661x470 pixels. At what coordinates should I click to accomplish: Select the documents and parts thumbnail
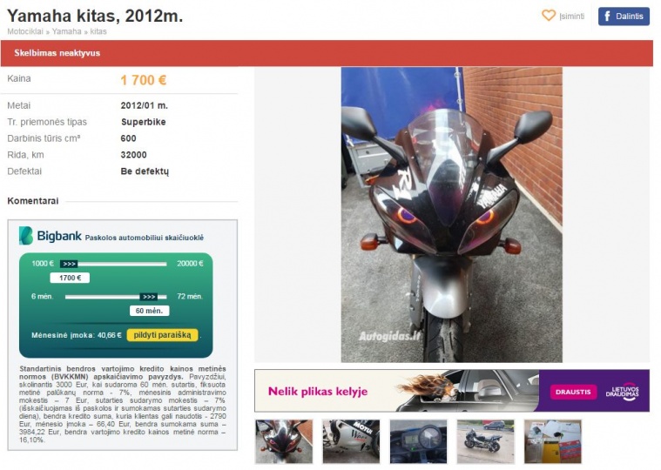[x=553, y=442]
